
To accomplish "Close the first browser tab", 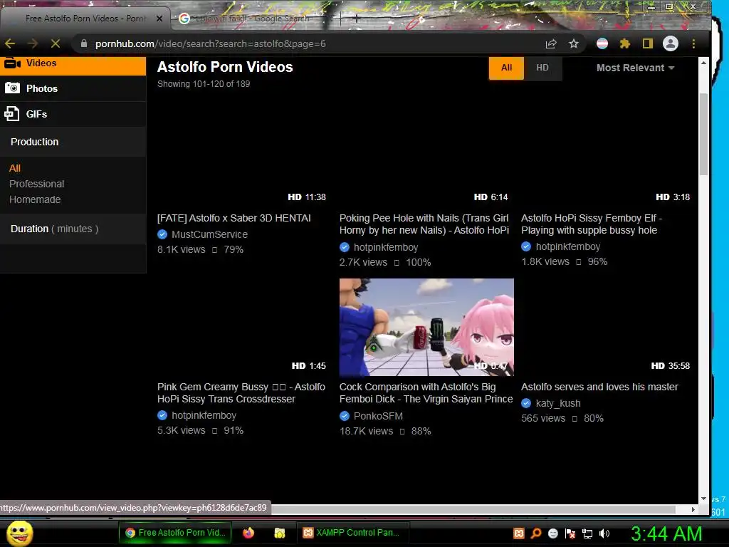I will [159, 19].
